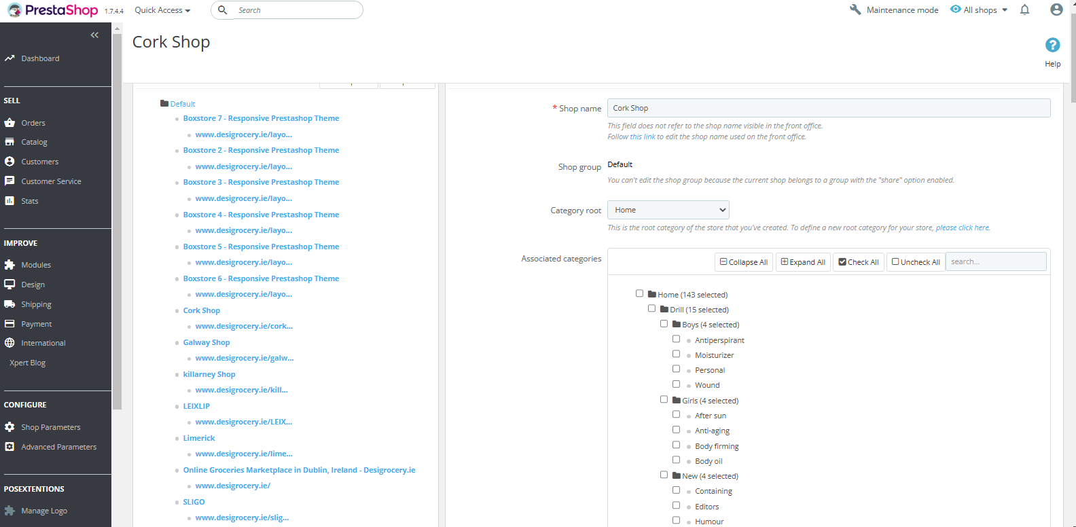Viewport: 1076px width, 527px height.
Task: Click the Default shop group folder icon
Action: point(164,104)
